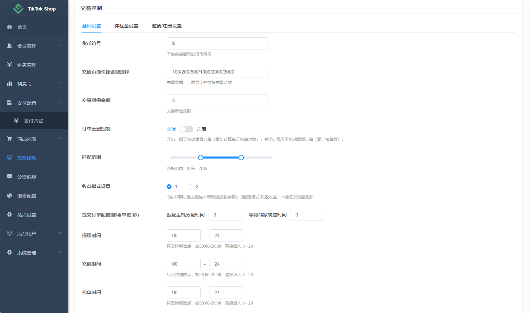Screen dimensions: 529x313
Task: Click the 提现时间 start hour field
Action: 184,235
